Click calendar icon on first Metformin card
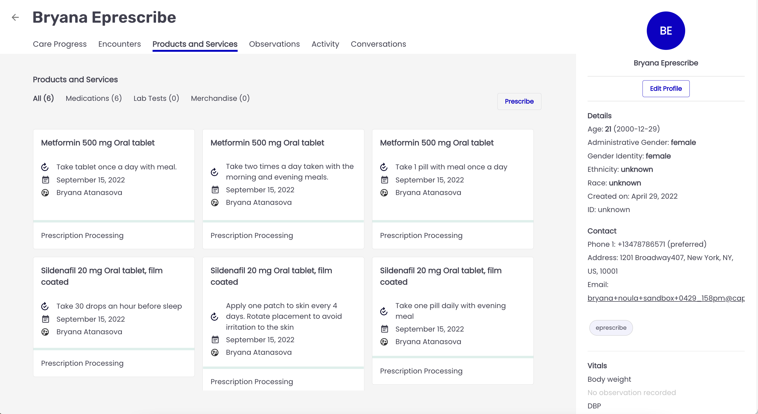758x414 pixels. coord(45,180)
